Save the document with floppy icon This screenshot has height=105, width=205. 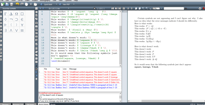tap(11, 4)
